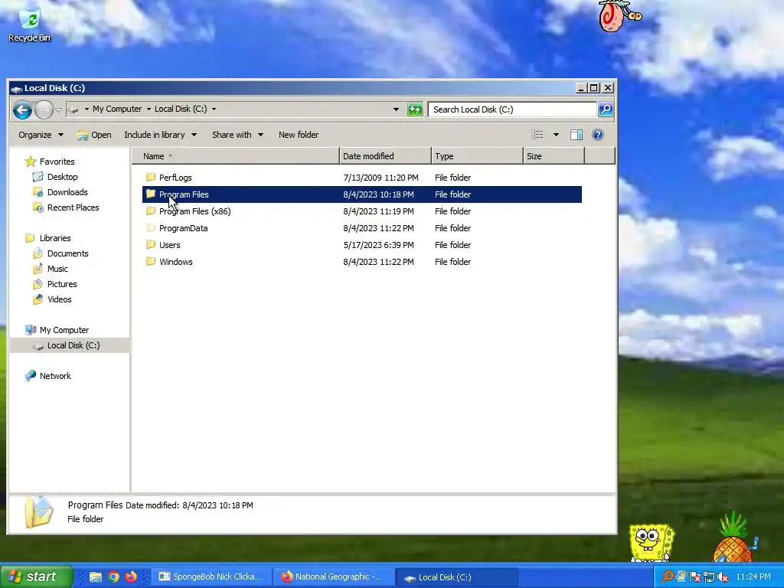Screen dimensions: 784x588
Task: Open the Videos library
Action: click(x=59, y=299)
